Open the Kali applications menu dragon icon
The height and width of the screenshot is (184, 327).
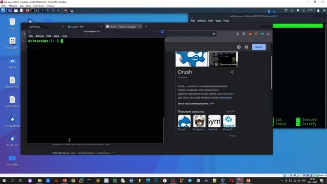(3, 10)
